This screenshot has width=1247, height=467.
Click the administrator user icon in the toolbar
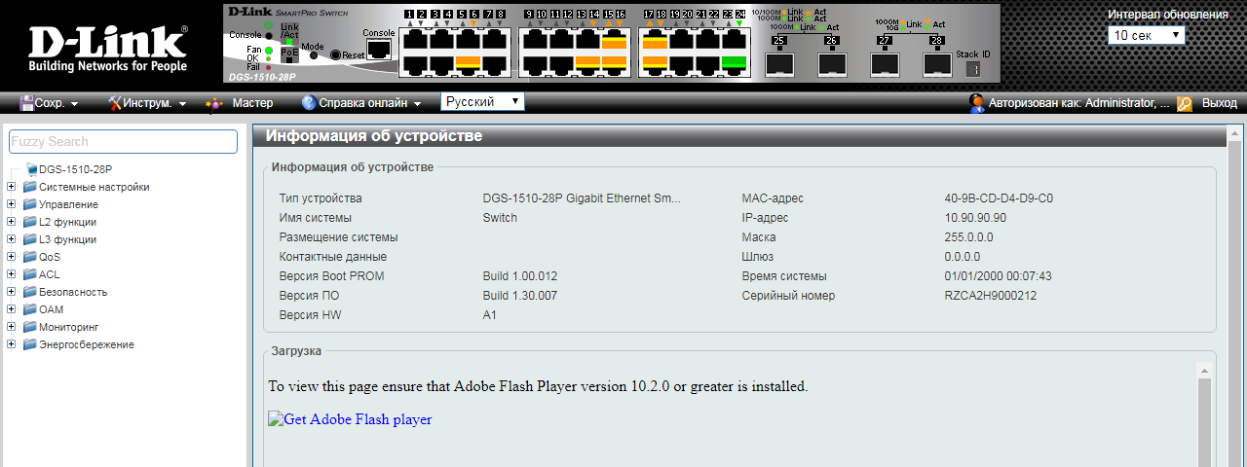point(977,102)
